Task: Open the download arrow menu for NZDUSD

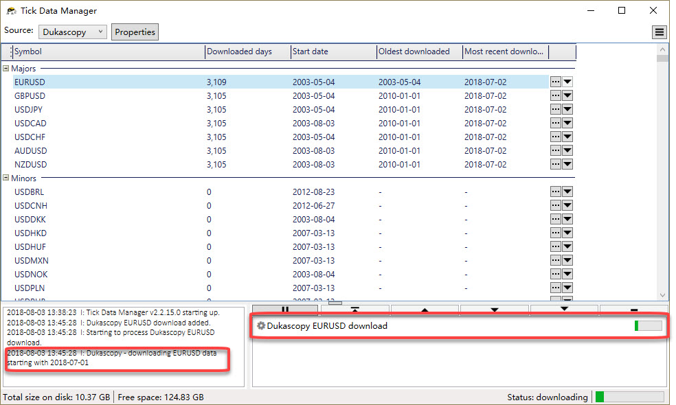Action: pos(567,165)
